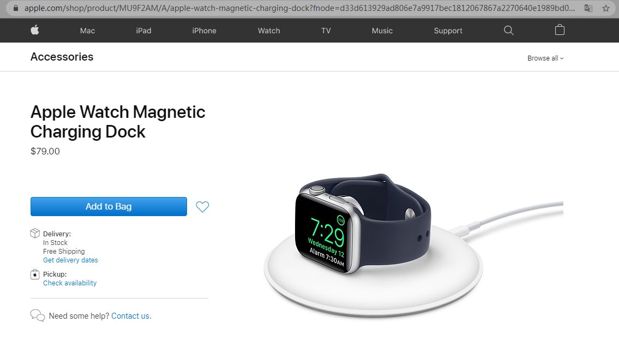Open the Get delivery dates link
Viewport: 619px width, 358px height.
pyautogui.click(x=70, y=260)
